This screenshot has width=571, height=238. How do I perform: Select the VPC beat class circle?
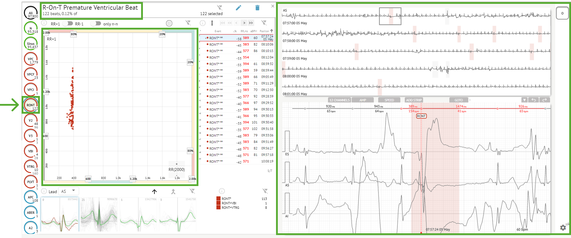(x=31, y=59)
